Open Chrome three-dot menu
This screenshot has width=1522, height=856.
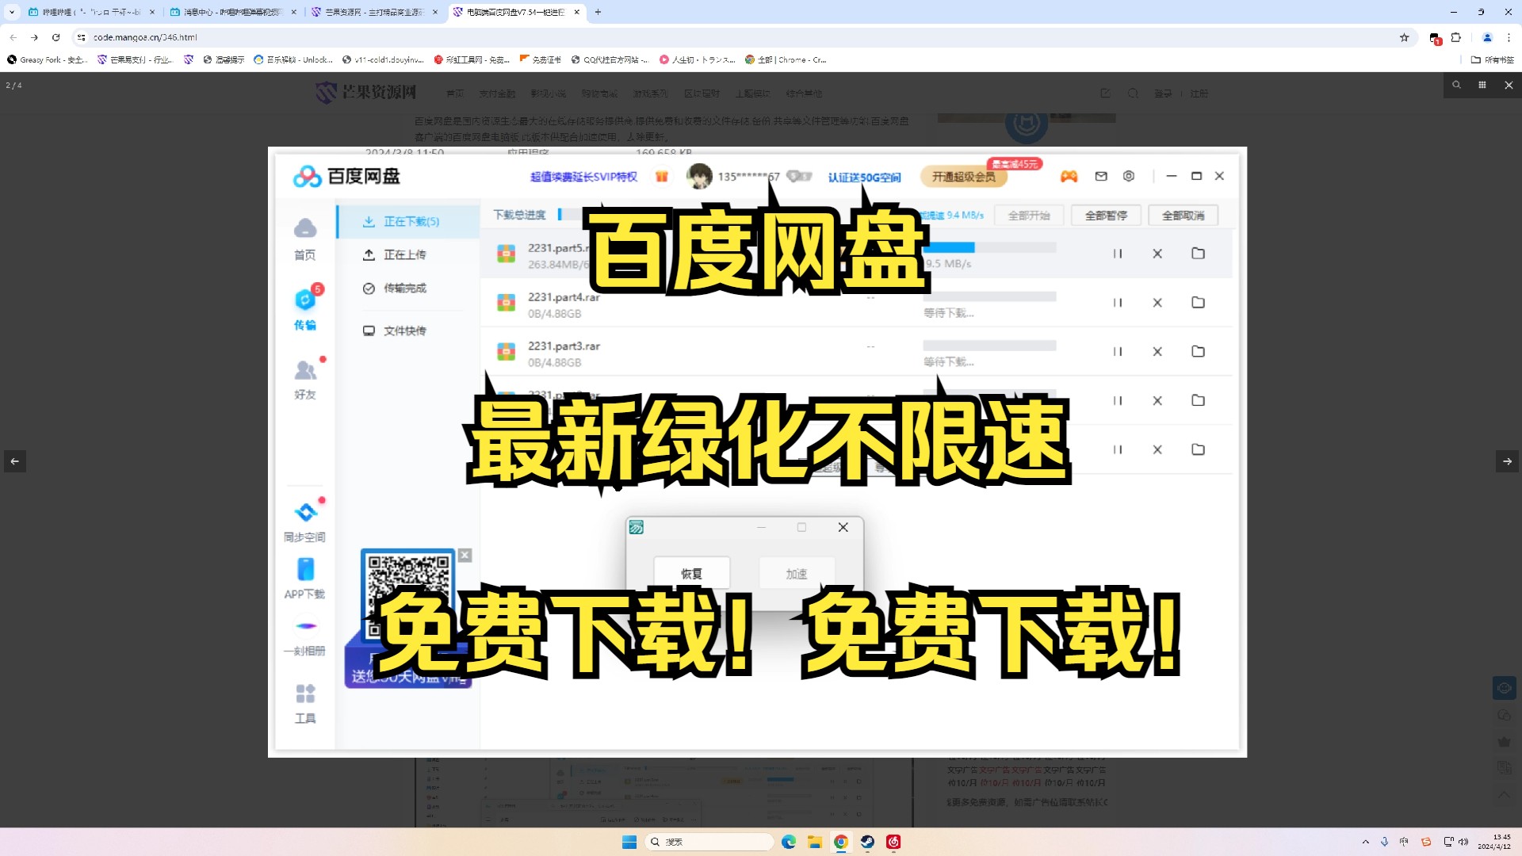1509,37
